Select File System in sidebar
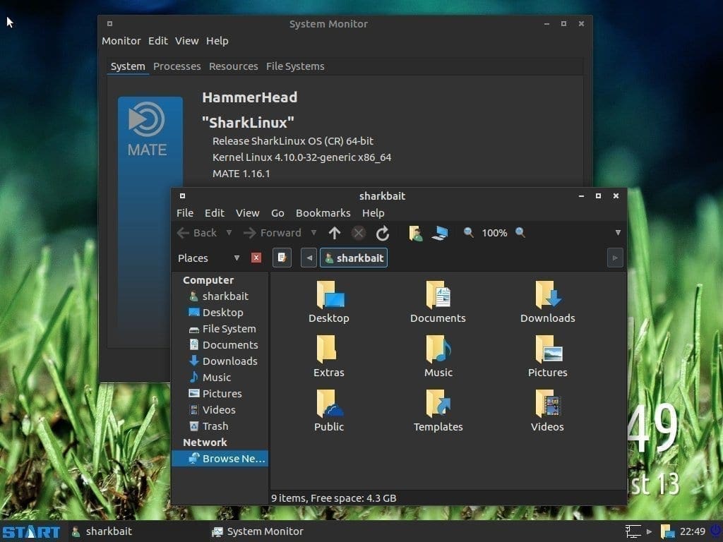This screenshot has width=723, height=542. (220, 329)
